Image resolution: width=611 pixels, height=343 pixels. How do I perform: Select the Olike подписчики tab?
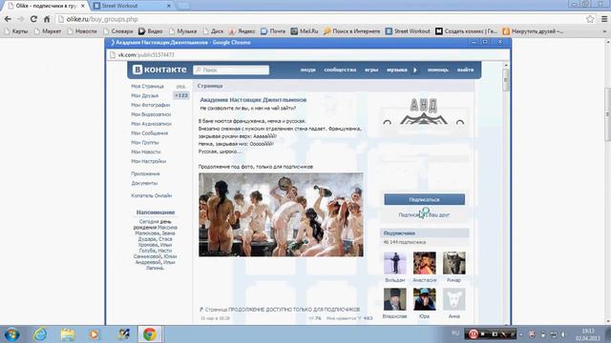coord(46,6)
